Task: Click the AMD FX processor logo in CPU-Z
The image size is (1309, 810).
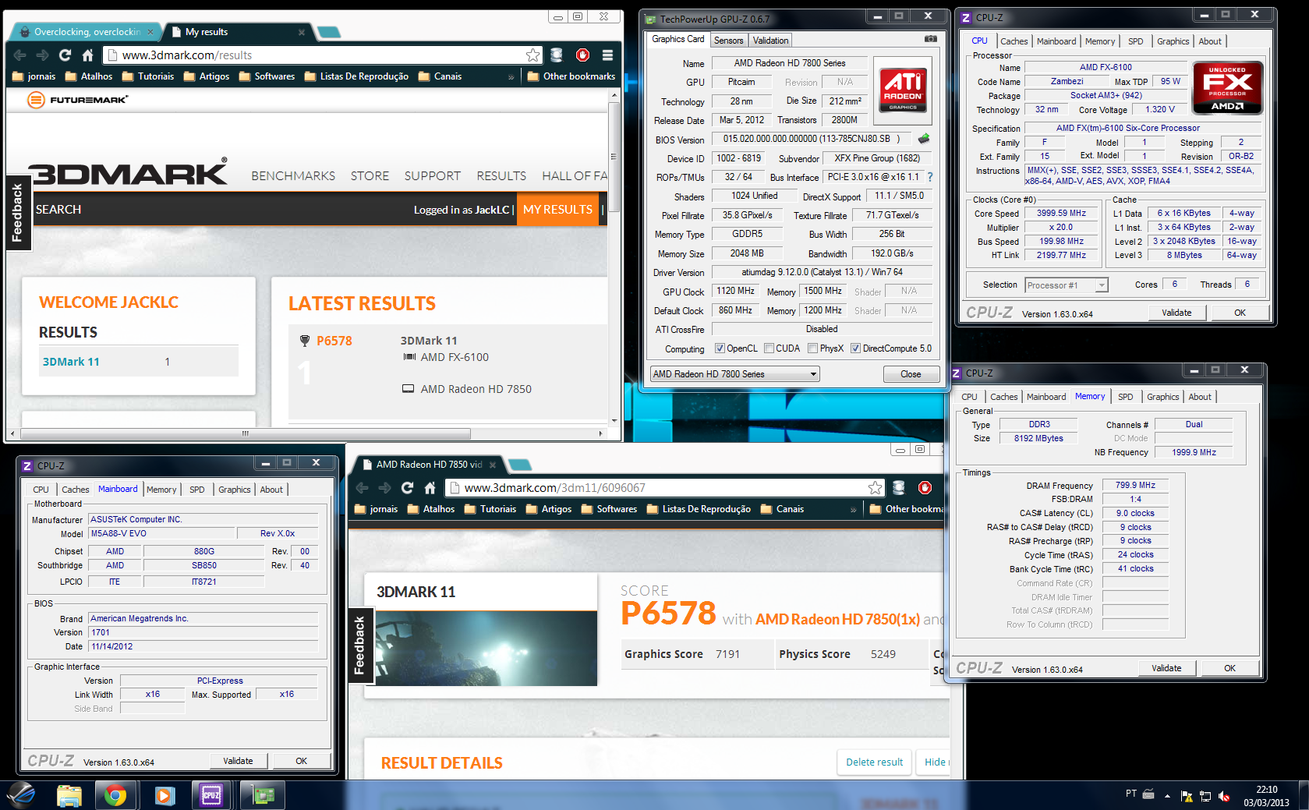Action: click(x=1227, y=88)
